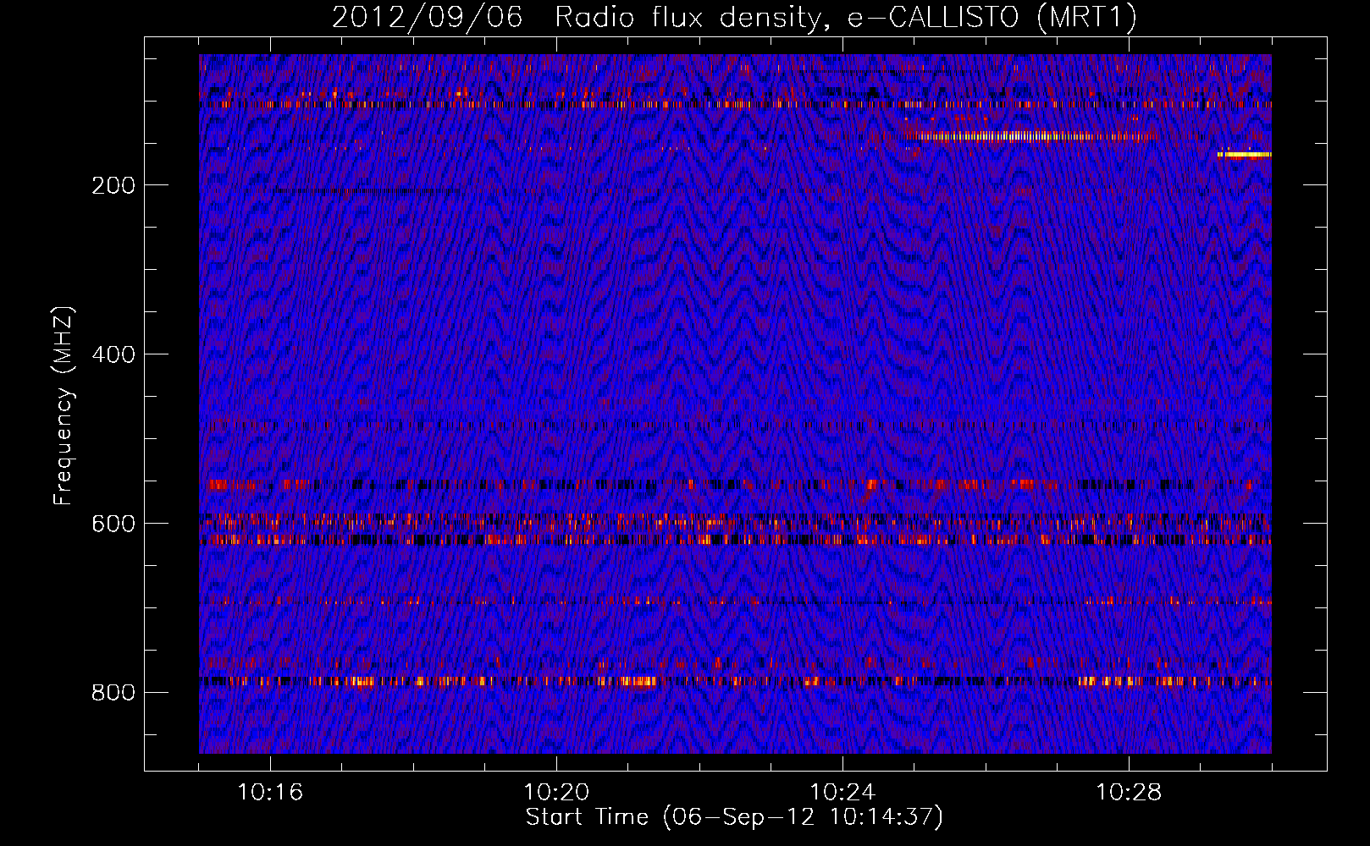Click the short yellow emission streak at far right
Viewport: 1370px width, 846px height.
(x=1245, y=155)
